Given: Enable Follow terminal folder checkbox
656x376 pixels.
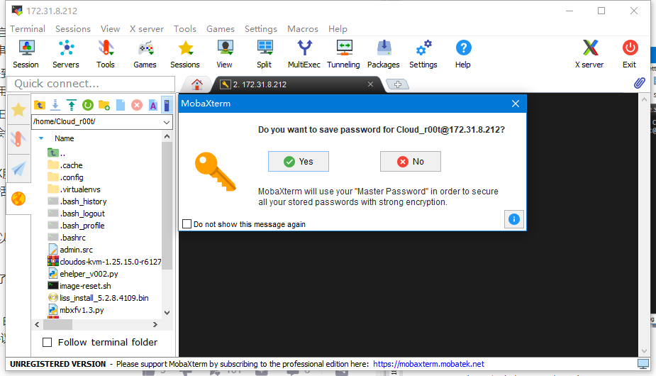Looking at the screenshot, I should [48, 343].
